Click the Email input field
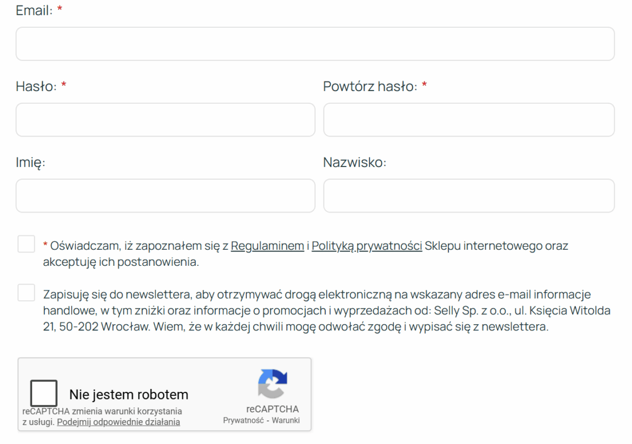The width and height of the screenshot is (632, 444). tap(315, 44)
